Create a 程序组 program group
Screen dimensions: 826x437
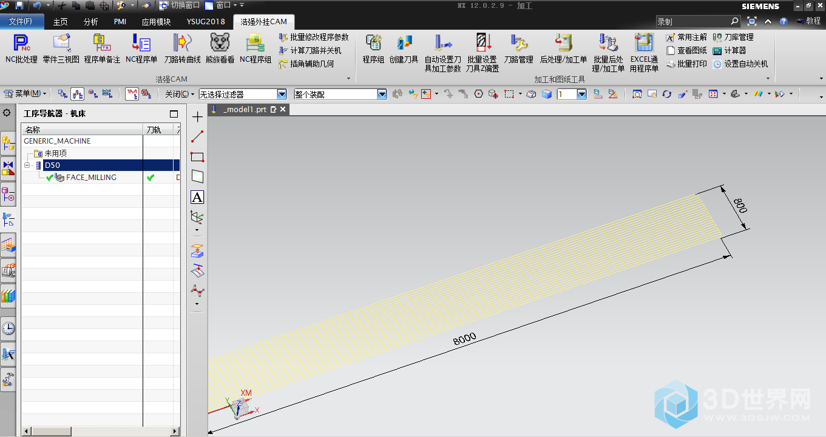click(373, 48)
